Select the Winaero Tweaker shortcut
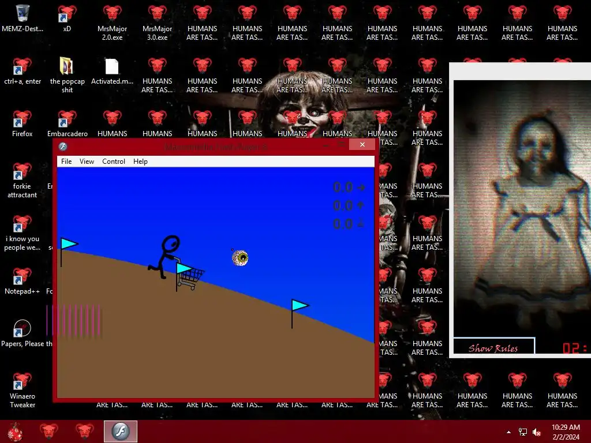The height and width of the screenshot is (443, 591). tap(23, 391)
